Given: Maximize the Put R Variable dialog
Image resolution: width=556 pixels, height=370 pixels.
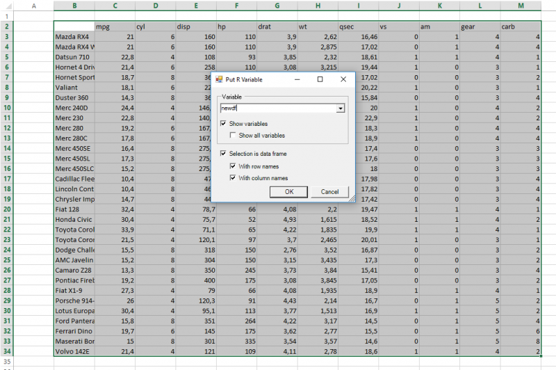Looking at the screenshot, I should coord(320,79).
